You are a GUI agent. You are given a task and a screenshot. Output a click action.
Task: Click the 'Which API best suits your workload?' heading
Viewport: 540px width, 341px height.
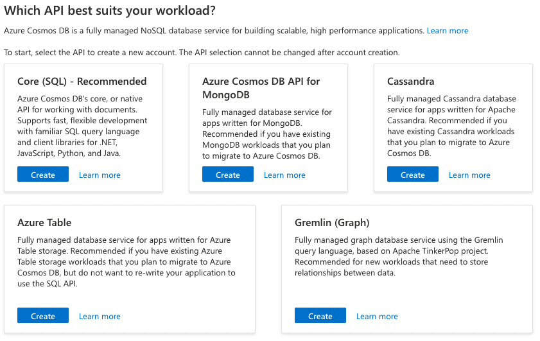point(110,11)
